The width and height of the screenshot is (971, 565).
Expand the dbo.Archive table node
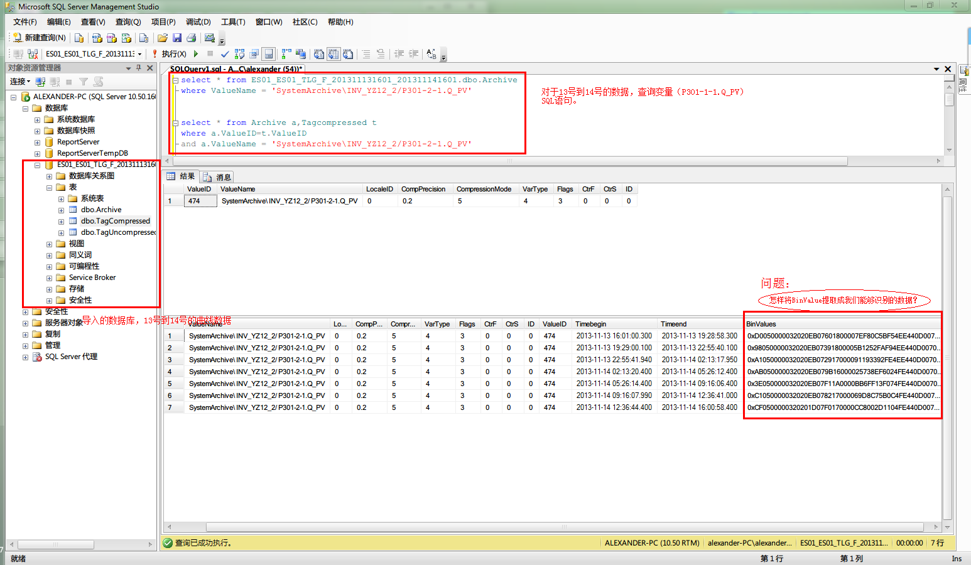click(61, 210)
